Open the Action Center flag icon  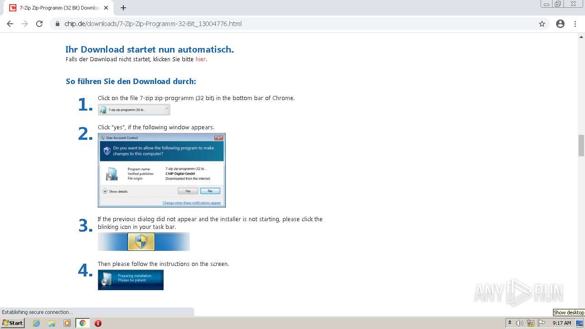click(542, 323)
